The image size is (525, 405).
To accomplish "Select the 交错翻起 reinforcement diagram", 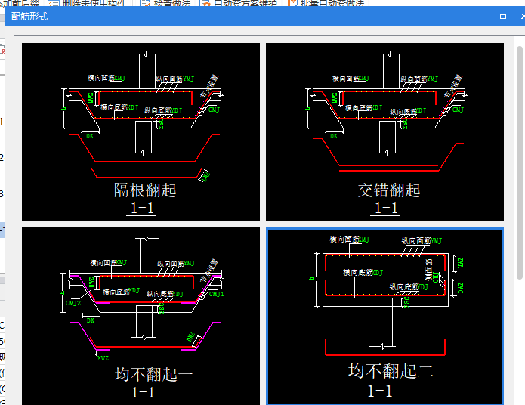I will pyautogui.click(x=384, y=132).
